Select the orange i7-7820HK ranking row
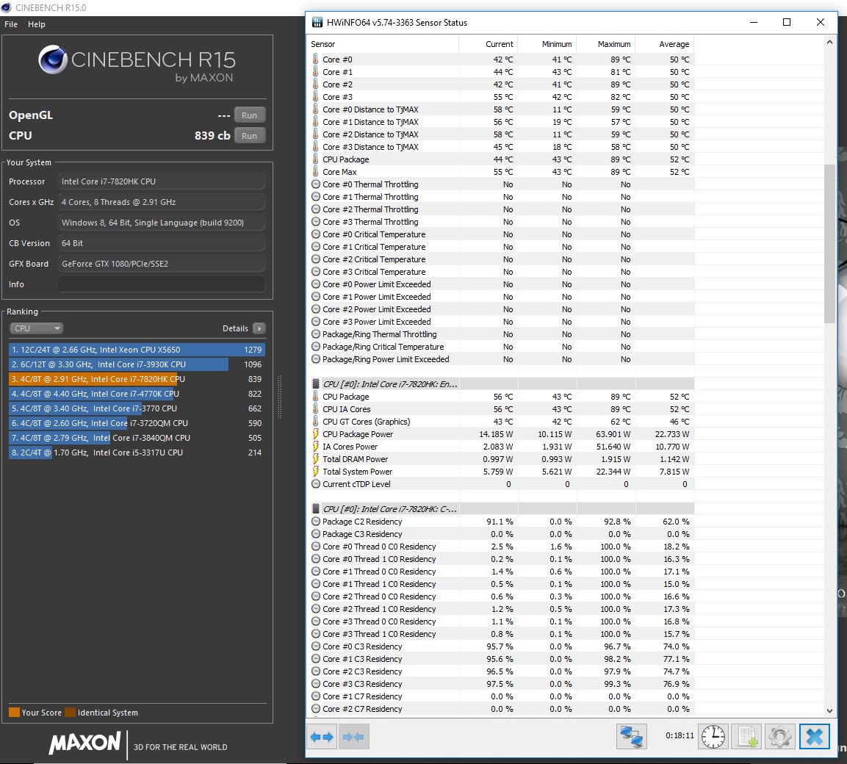This screenshot has width=847, height=764. pos(137,379)
